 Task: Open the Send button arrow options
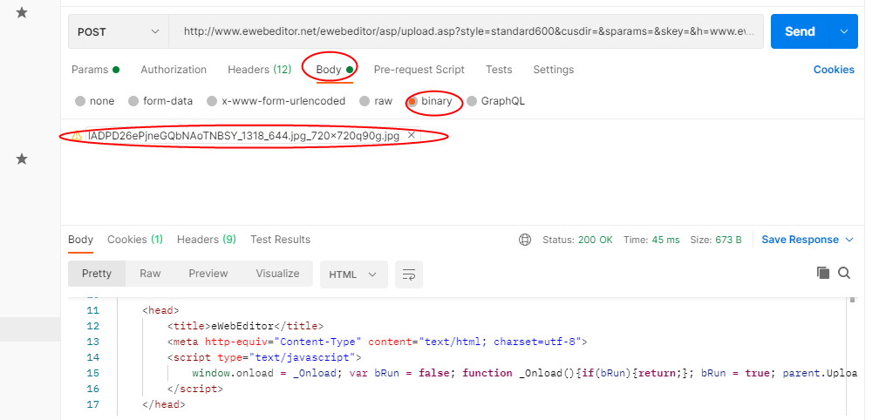(x=844, y=31)
